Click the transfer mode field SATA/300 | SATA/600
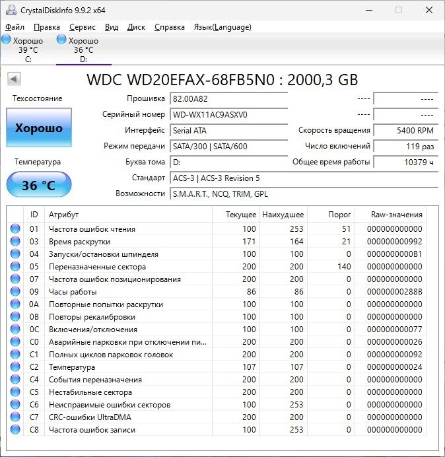445x457 pixels. (x=228, y=146)
